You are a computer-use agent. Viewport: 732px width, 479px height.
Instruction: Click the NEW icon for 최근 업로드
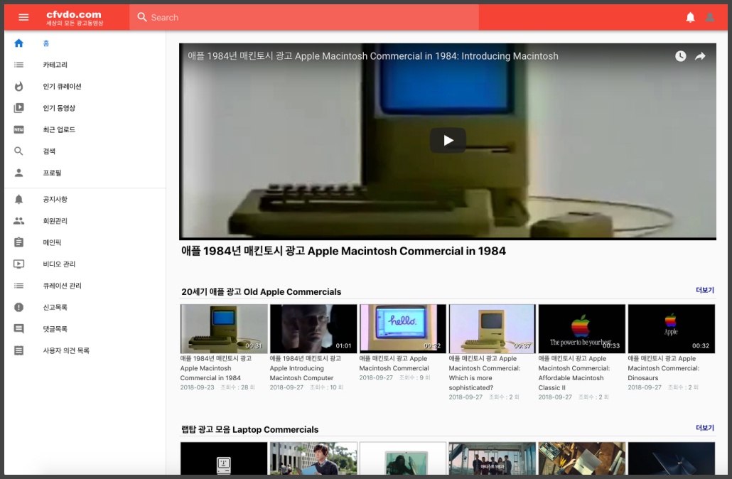click(x=19, y=130)
